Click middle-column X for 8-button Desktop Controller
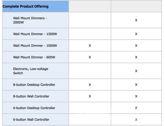Image resolution: width=165 pixels, height=126 pixels. (x=90, y=85)
